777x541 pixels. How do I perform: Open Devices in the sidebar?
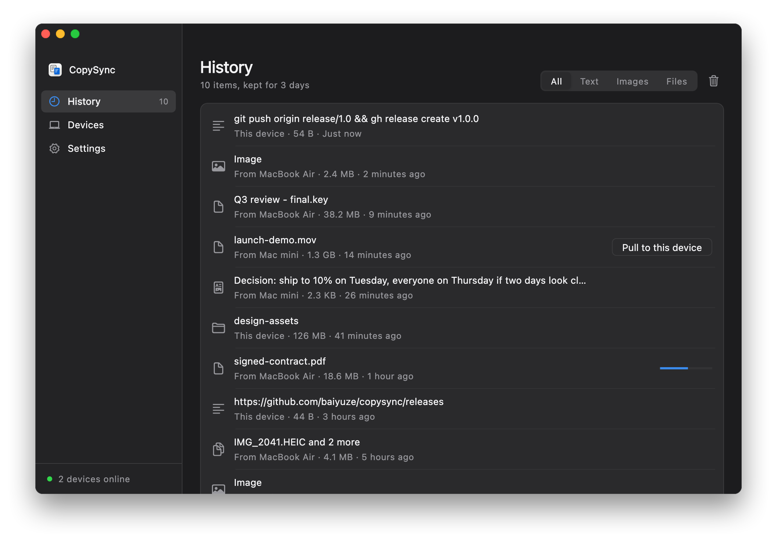pos(109,125)
